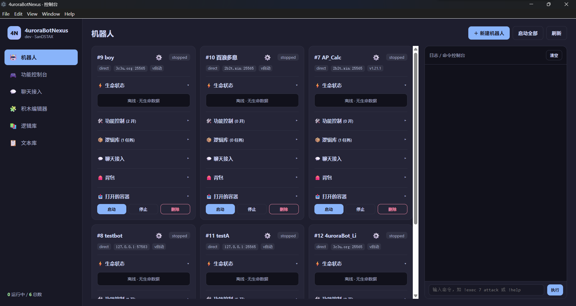Click robot icon in 机器人 sidebar item
Screen dimensions: 576x306
click(13, 57)
